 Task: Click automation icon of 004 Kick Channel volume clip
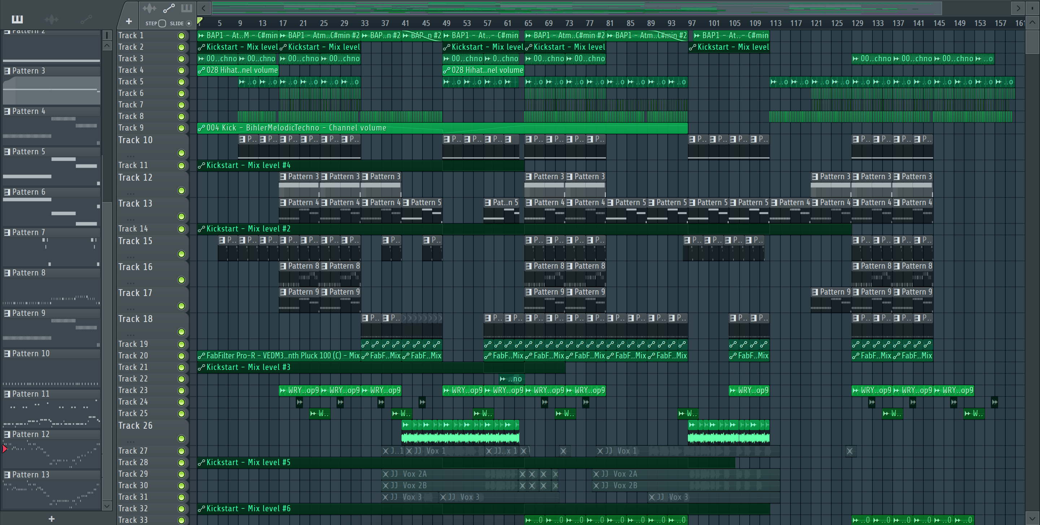(201, 128)
